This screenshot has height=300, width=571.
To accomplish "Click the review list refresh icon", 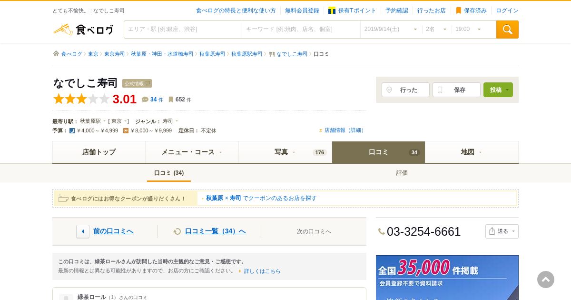I will coord(177,231).
